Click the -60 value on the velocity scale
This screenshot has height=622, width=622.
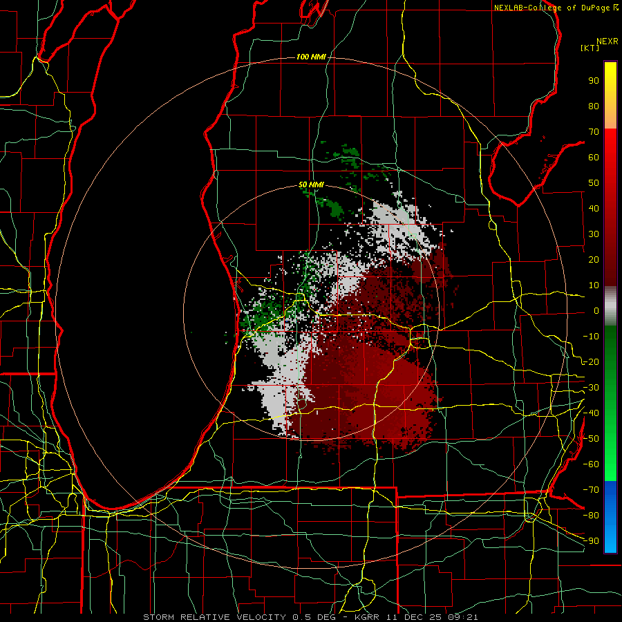point(591,464)
